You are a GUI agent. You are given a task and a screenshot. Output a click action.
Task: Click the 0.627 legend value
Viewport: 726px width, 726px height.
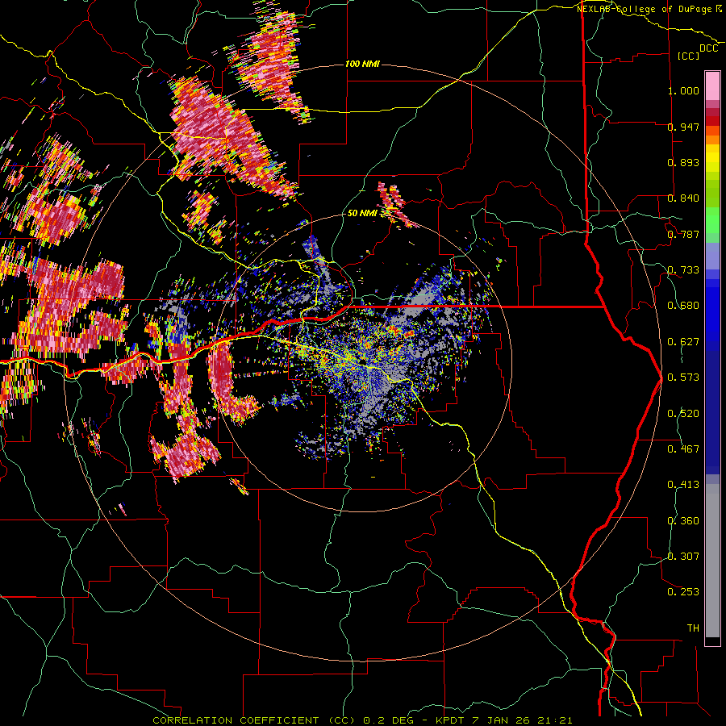click(x=683, y=342)
